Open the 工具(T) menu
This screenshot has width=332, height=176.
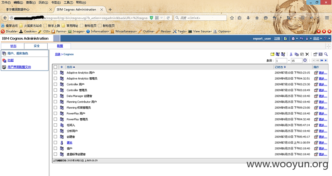point(68,2)
